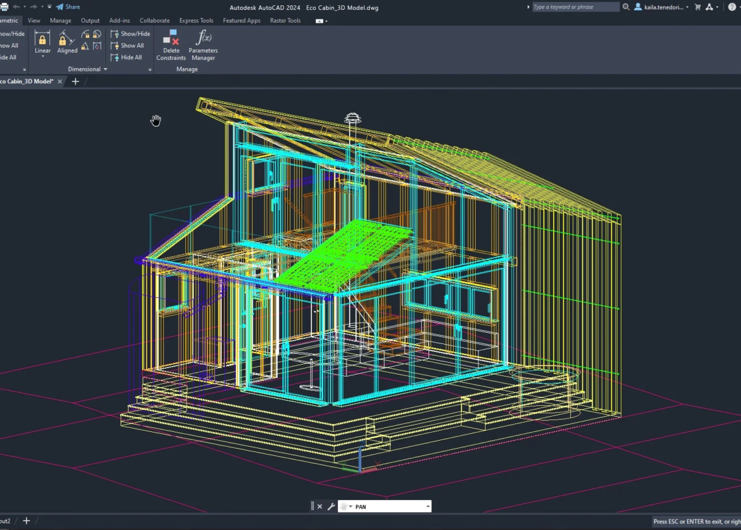Click the keyword search input field
Image resolution: width=741 pixels, height=530 pixels.
575,7
